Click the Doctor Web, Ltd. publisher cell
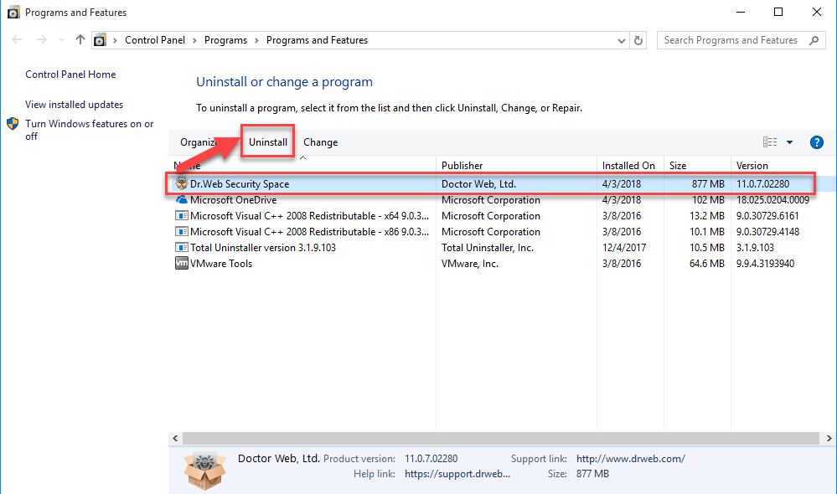The width and height of the screenshot is (837, 494). [x=478, y=184]
